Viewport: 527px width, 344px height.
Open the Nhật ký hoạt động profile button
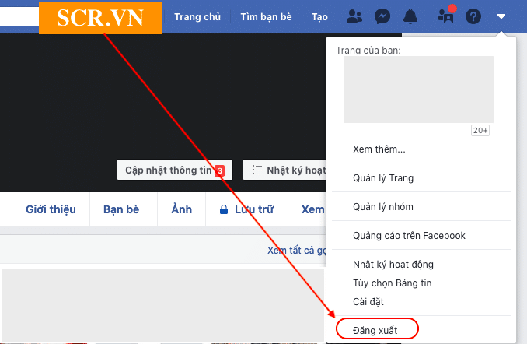(285, 170)
